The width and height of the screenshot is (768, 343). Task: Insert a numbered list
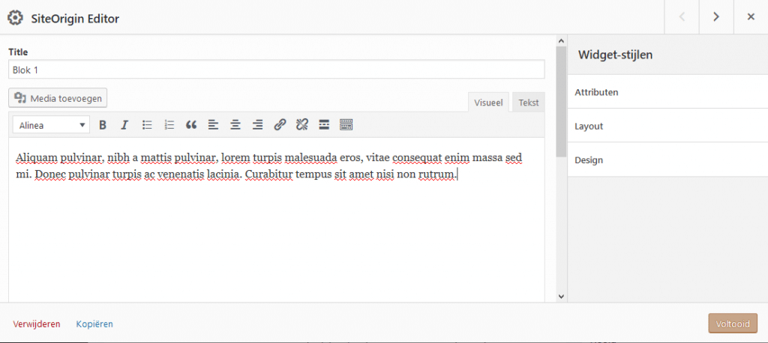(x=169, y=125)
